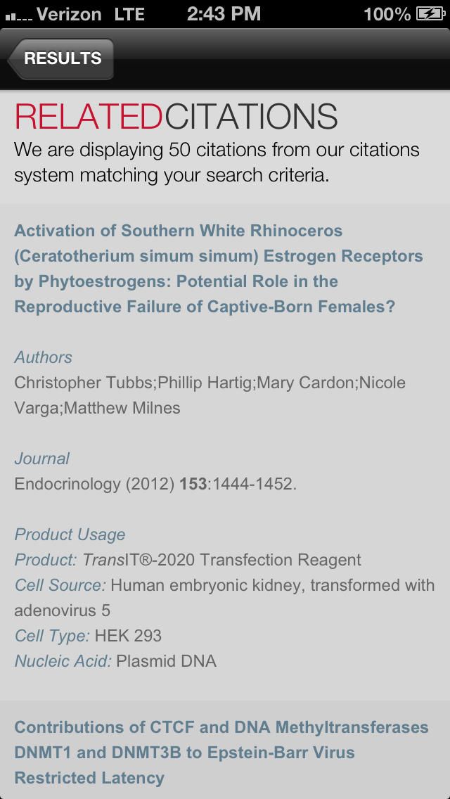The width and height of the screenshot is (450, 799).
Task: Tap the RESULTS back button
Action: click(61, 58)
